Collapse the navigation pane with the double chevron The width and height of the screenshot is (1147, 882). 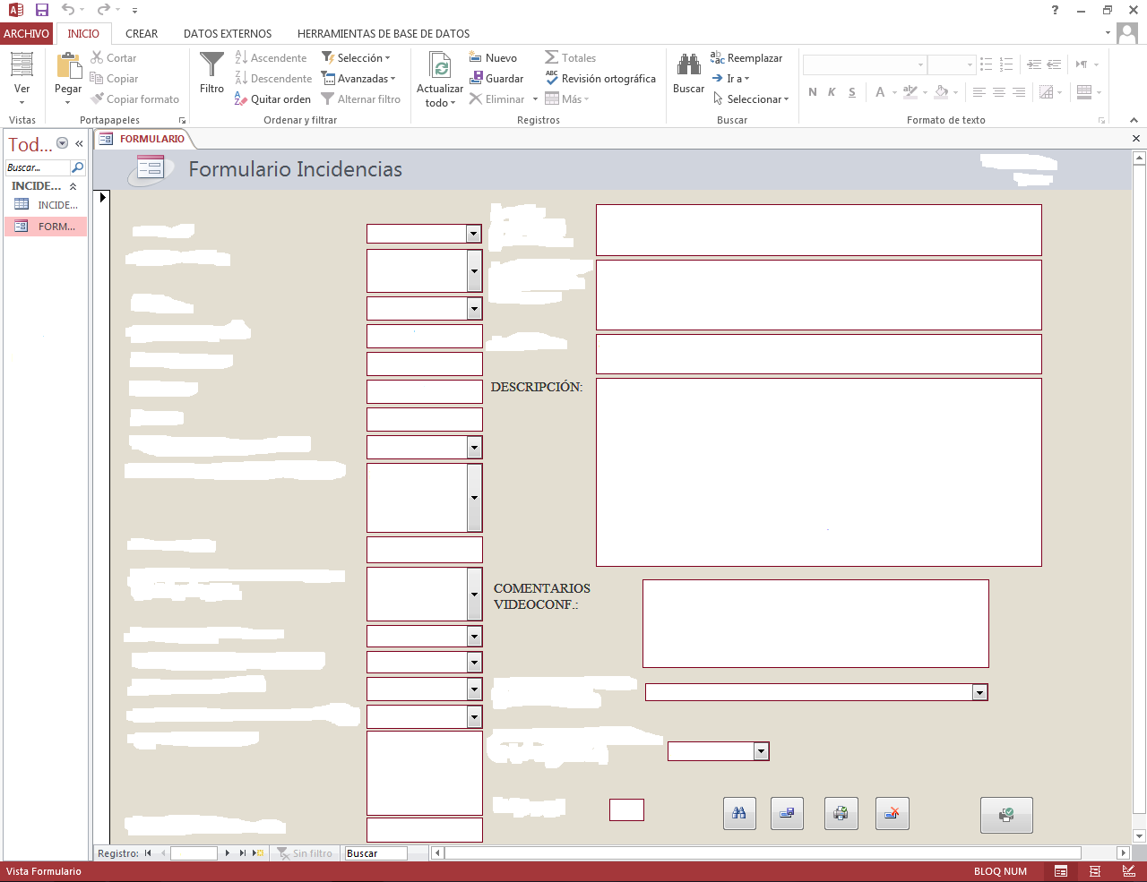click(79, 143)
